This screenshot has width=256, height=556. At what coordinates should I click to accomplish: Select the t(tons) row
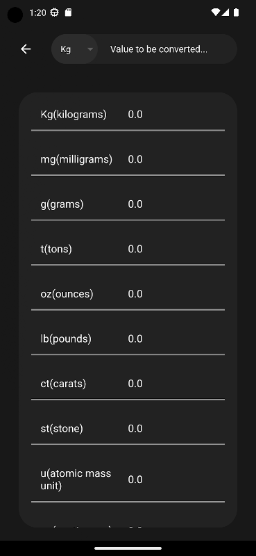(128, 249)
